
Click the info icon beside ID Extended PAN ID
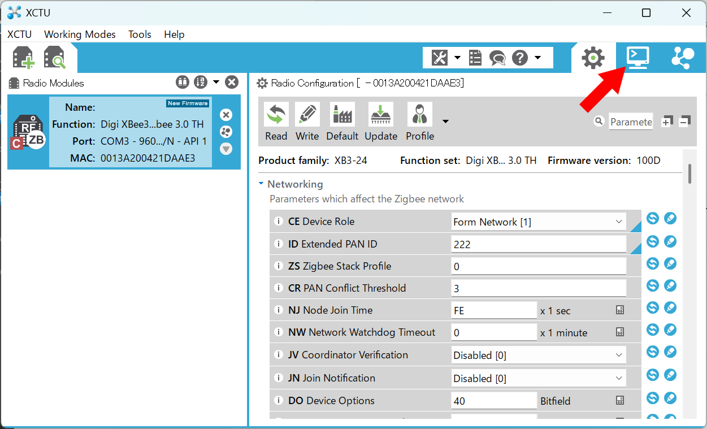278,244
